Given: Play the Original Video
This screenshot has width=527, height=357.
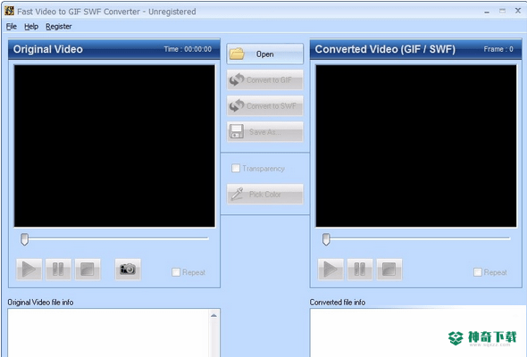Looking at the screenshot, I should 29,270.
